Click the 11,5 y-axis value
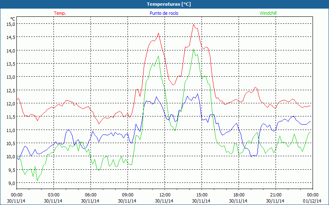Viewport: 329px width, 205px height. (11, 116)
